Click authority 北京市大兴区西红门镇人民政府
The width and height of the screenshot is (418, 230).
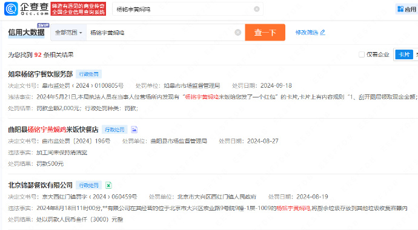217,197
